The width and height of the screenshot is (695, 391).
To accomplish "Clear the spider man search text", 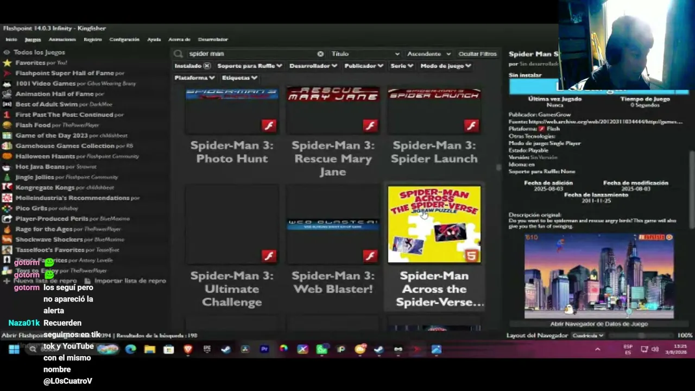I will coord(320,54).
